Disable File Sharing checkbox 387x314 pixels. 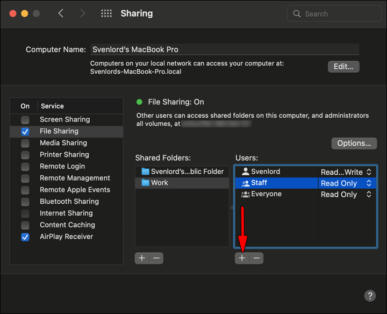(25, 132)
